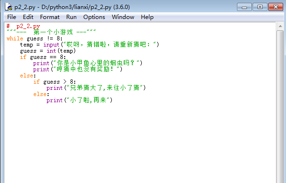Open the File menu

(11, 17)
